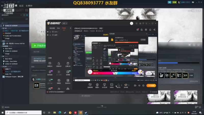Toggle lock on 文本 1 source

50,32
